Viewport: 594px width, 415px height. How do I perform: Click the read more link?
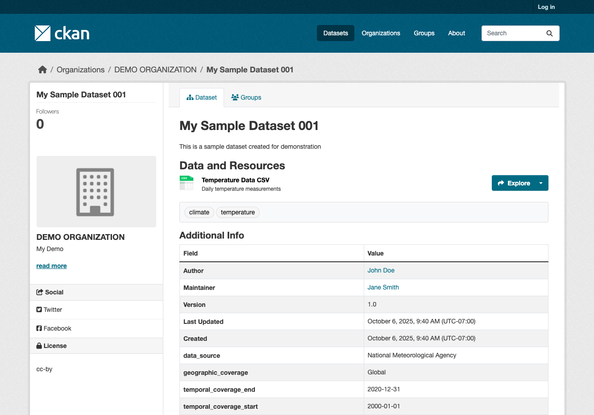click(x=52, y=266)
